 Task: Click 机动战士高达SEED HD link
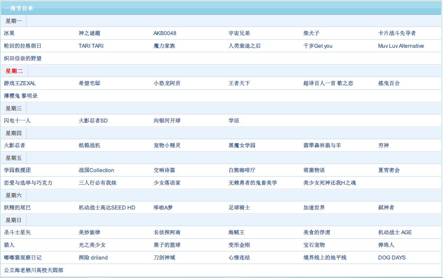[x=107, y=207]
